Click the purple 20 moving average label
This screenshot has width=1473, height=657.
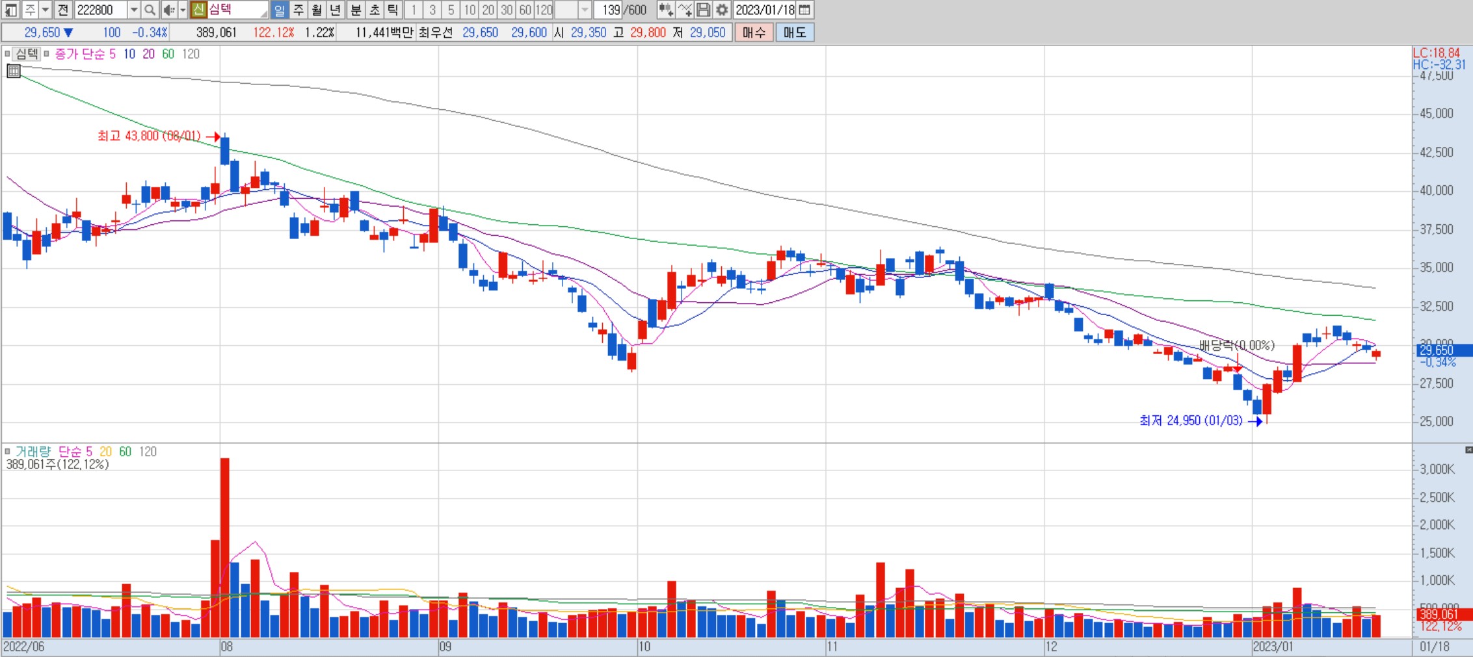(x=149, y=54)
